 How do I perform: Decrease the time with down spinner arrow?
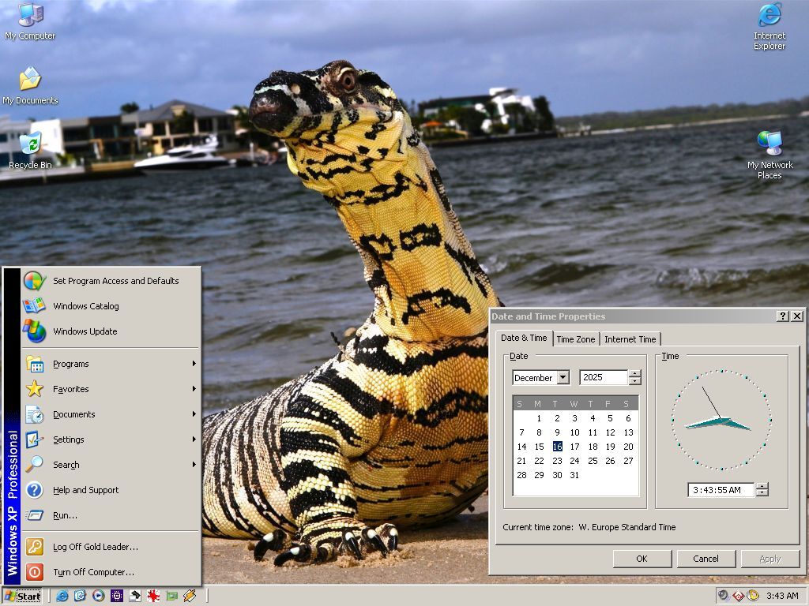[x=762, y=494]
